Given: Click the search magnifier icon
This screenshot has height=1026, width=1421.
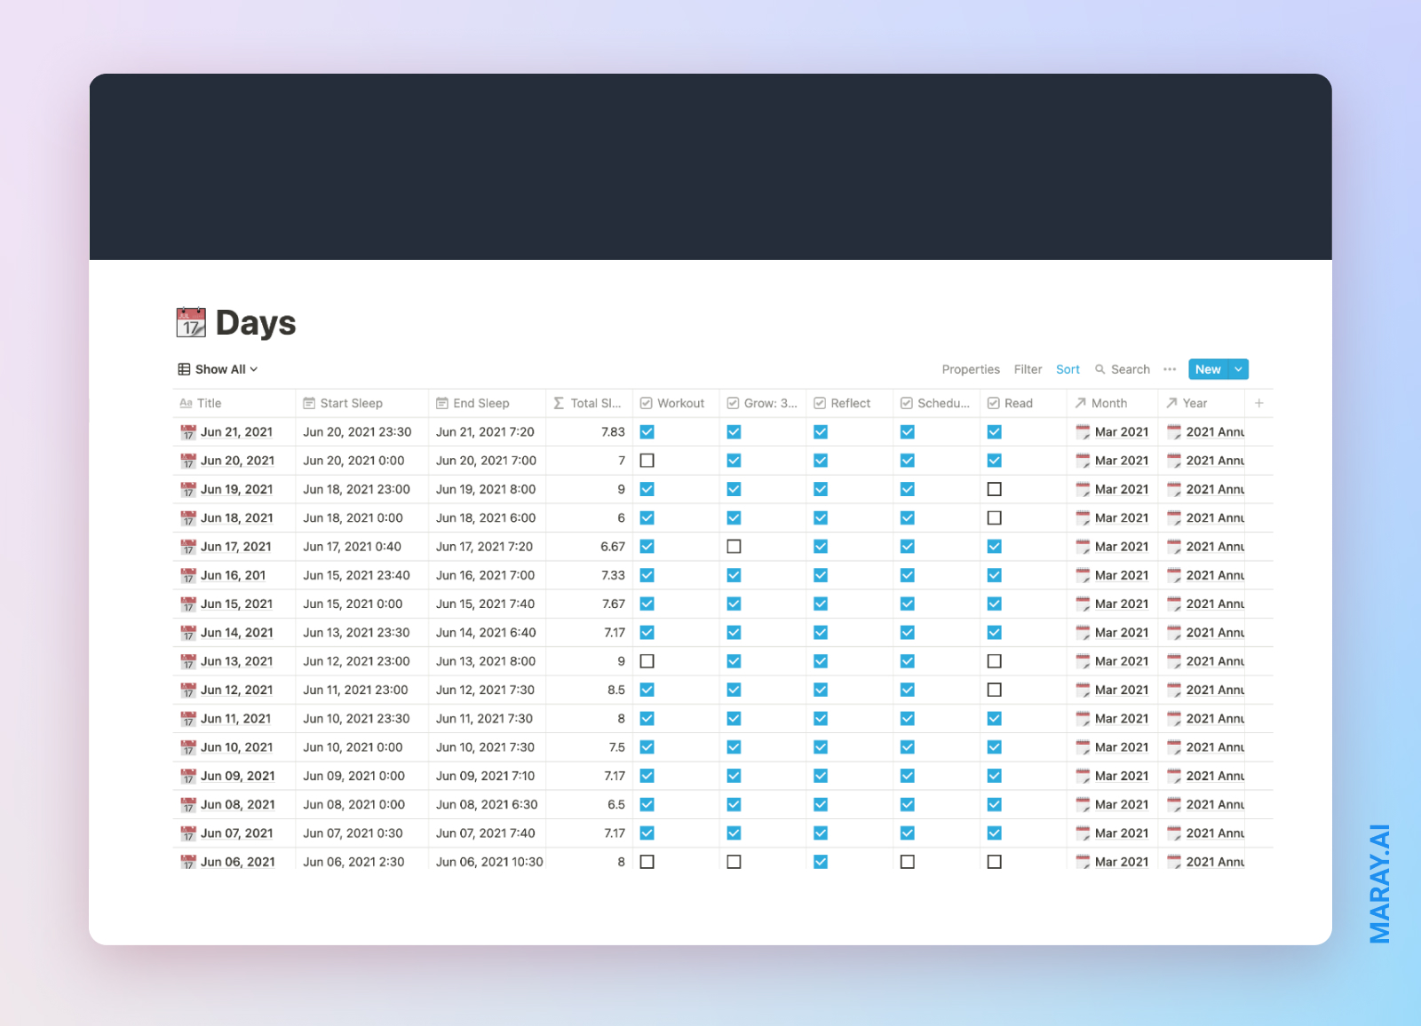Looking at the screenshot, I should [x=1100, y=369].
